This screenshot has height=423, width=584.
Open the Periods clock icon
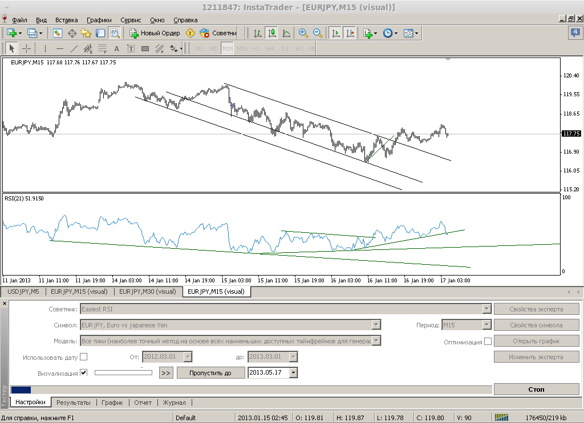388,33
